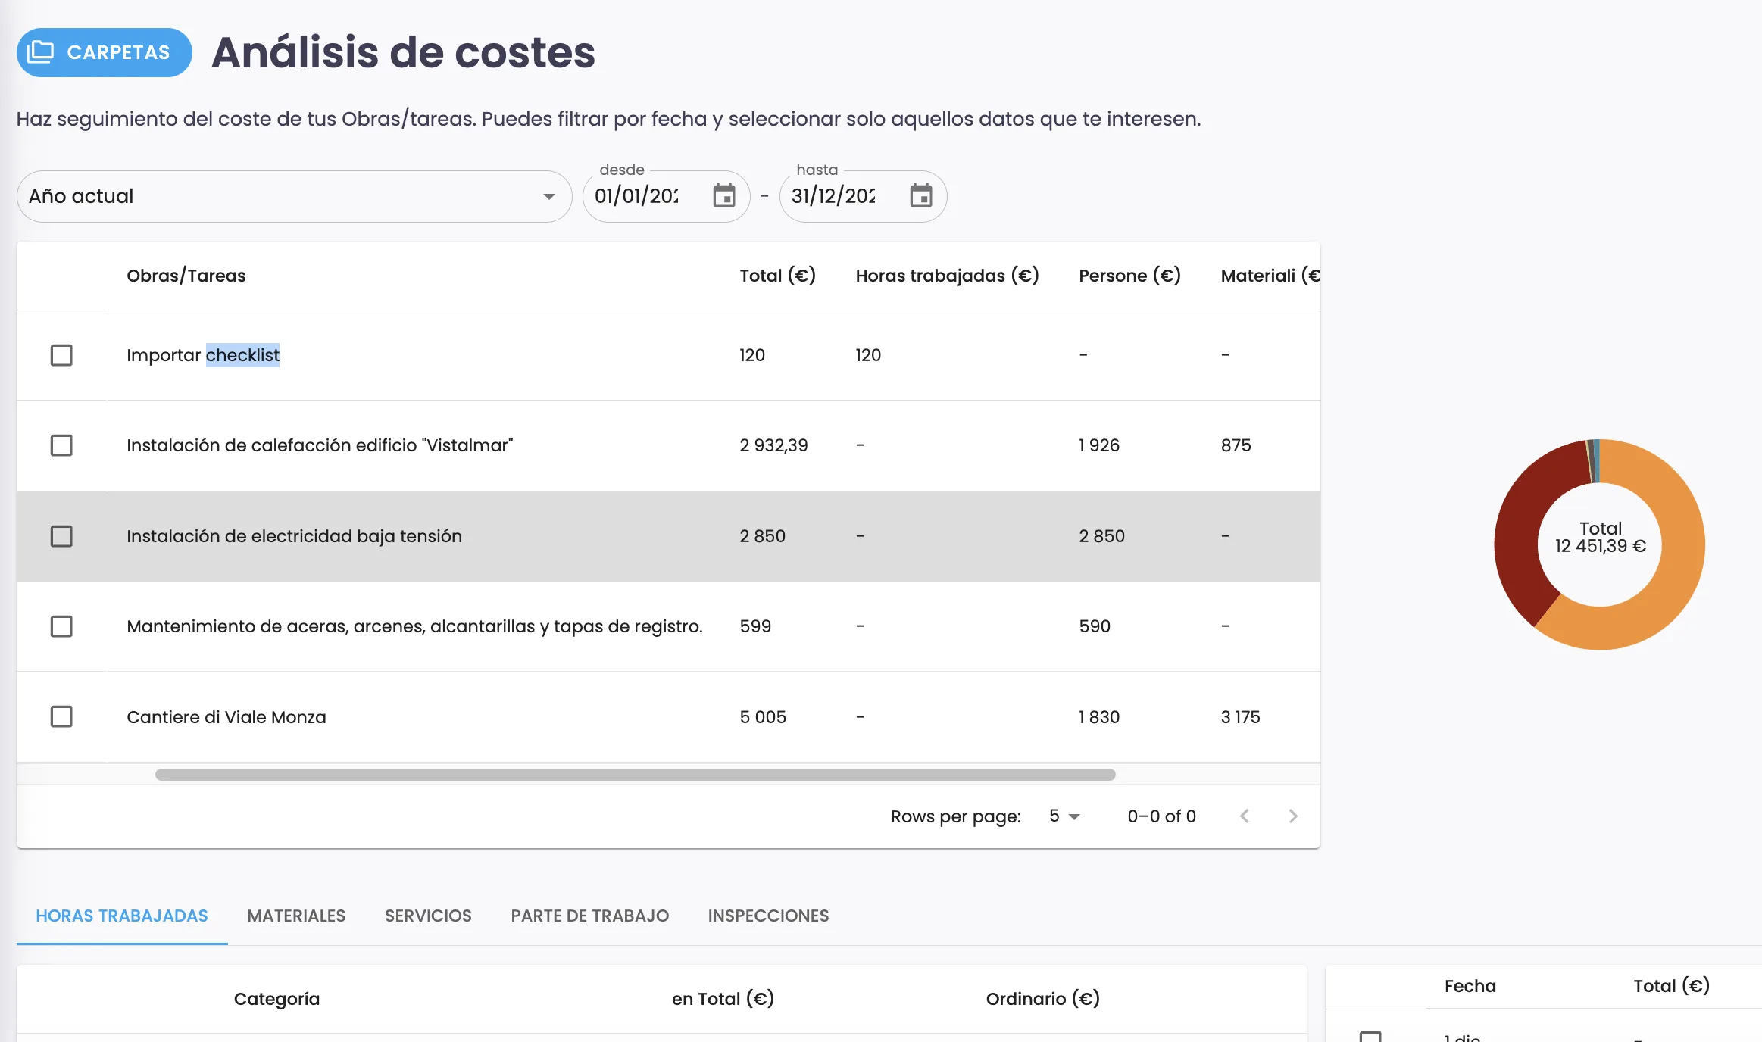Open the "desde" calendar picker
The image size is (1762, 1042).
pyautogui.click(x=723, y=196)
